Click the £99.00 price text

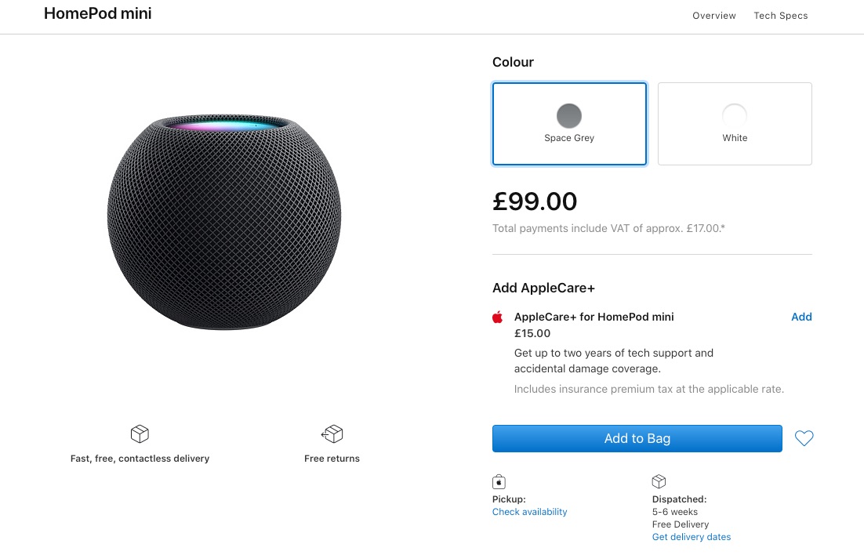coord(535,201)
